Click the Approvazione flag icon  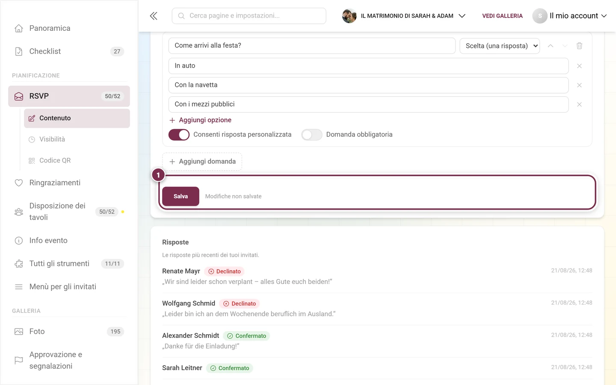click(19, 360)
